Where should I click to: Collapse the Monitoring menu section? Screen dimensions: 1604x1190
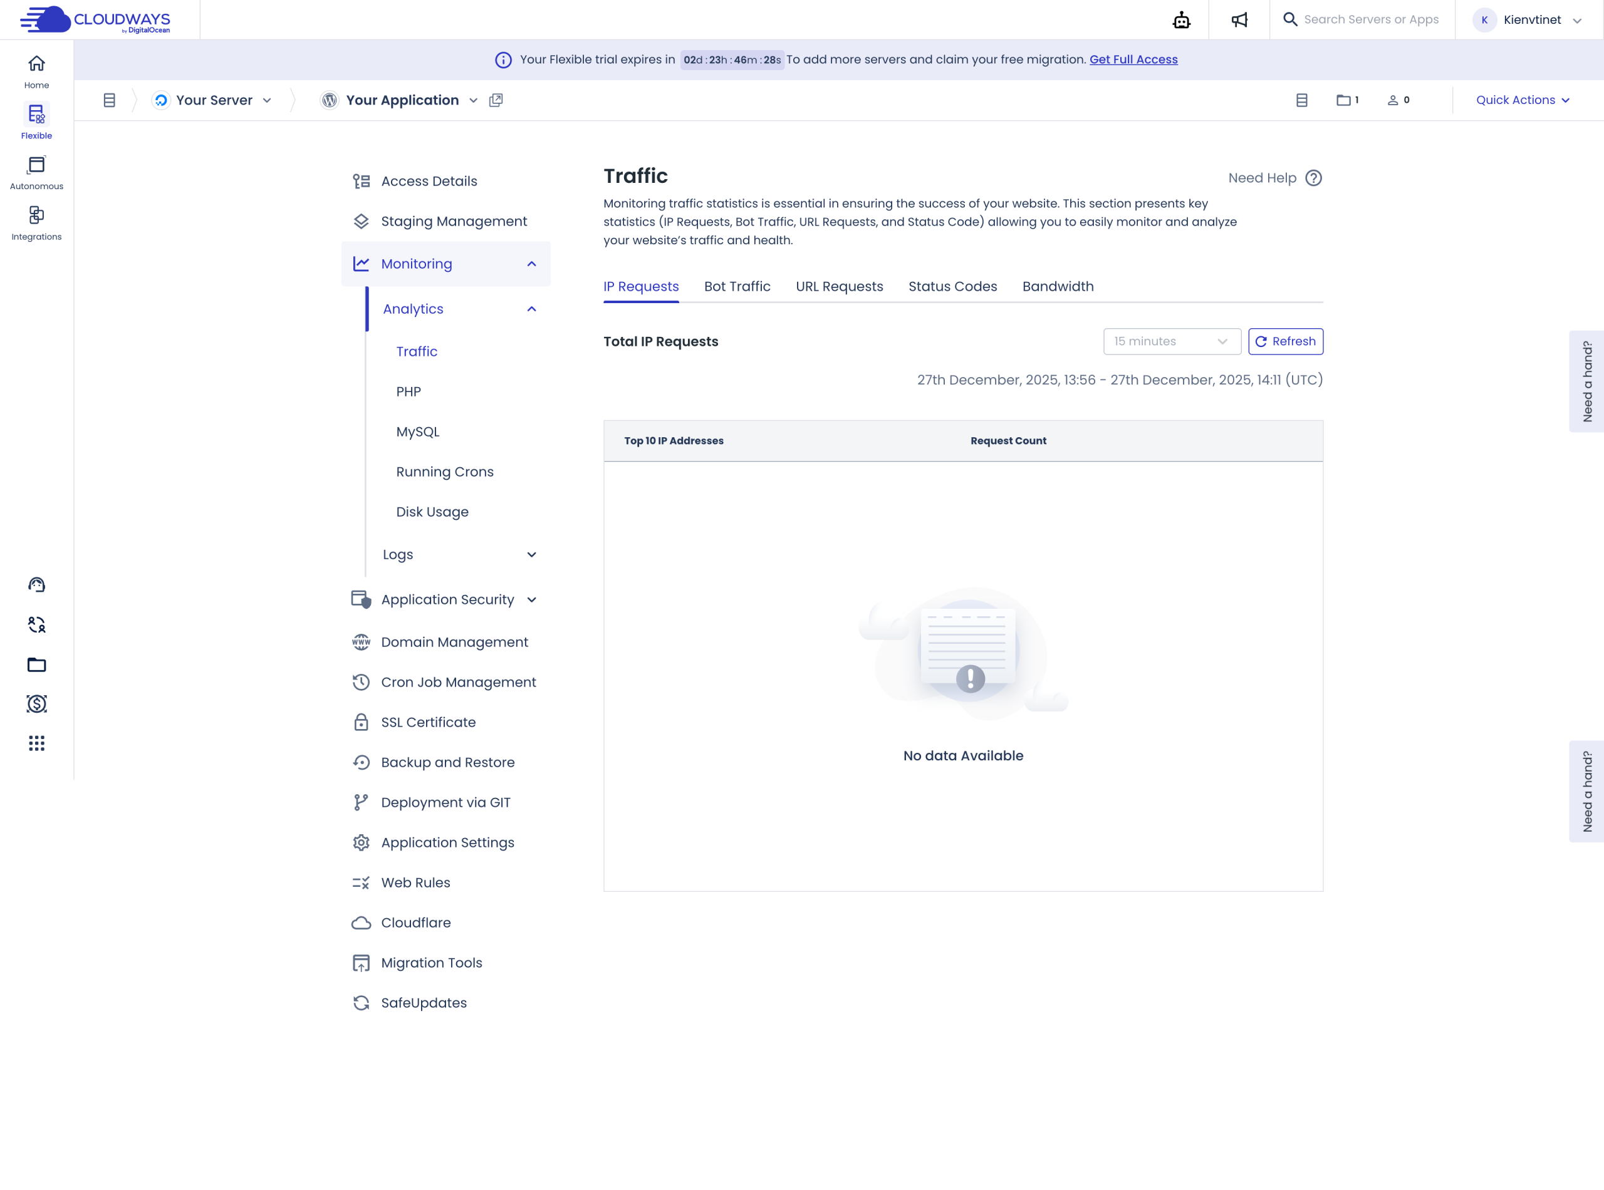tap(531, 264)
